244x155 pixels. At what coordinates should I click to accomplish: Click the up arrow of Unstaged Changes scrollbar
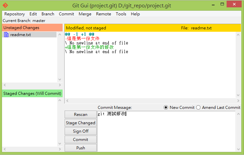click(60, 34)
